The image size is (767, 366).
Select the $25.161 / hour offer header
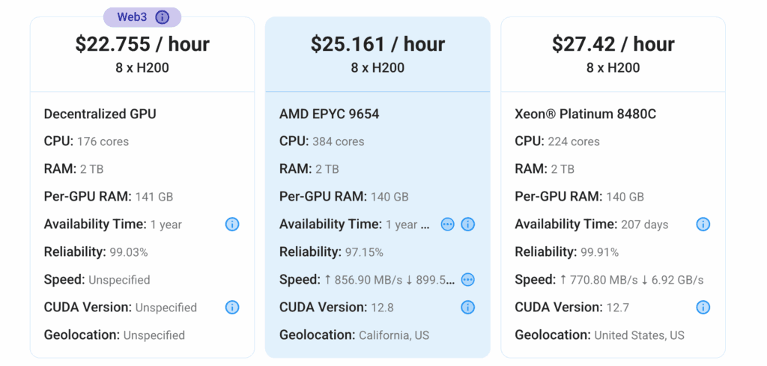(x=378, y=54)
